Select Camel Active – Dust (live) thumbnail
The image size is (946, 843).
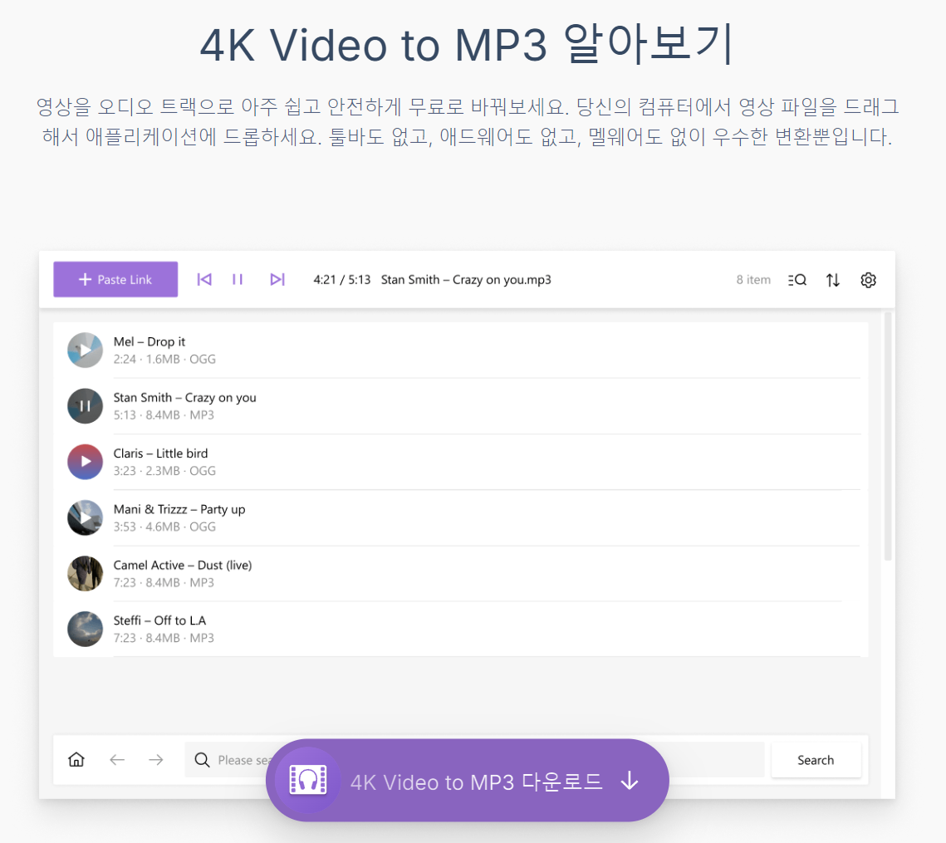click(x=85, y=573)
